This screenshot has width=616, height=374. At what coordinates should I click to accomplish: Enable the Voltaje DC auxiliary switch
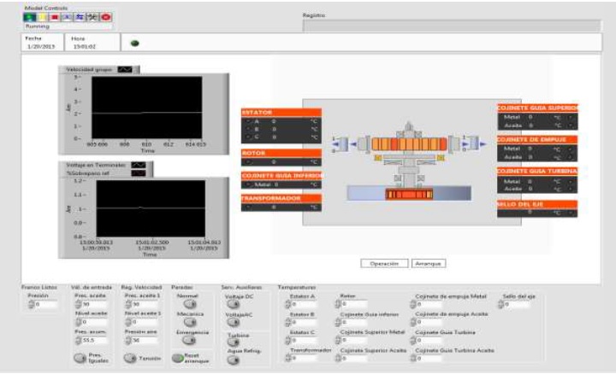pyautogui.click(x=233, y=303)
